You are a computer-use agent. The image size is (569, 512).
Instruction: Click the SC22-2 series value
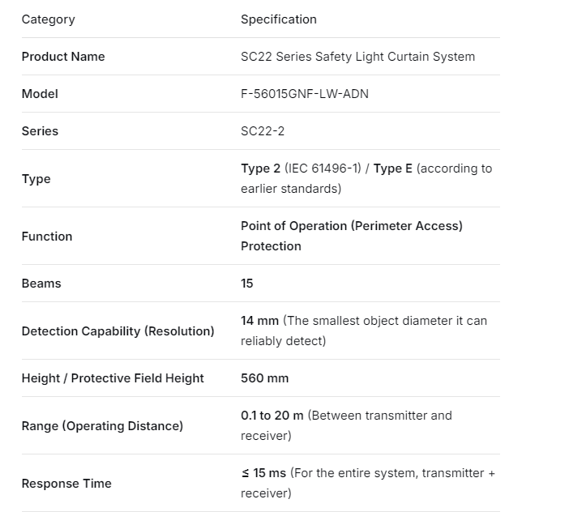(263, 131)
